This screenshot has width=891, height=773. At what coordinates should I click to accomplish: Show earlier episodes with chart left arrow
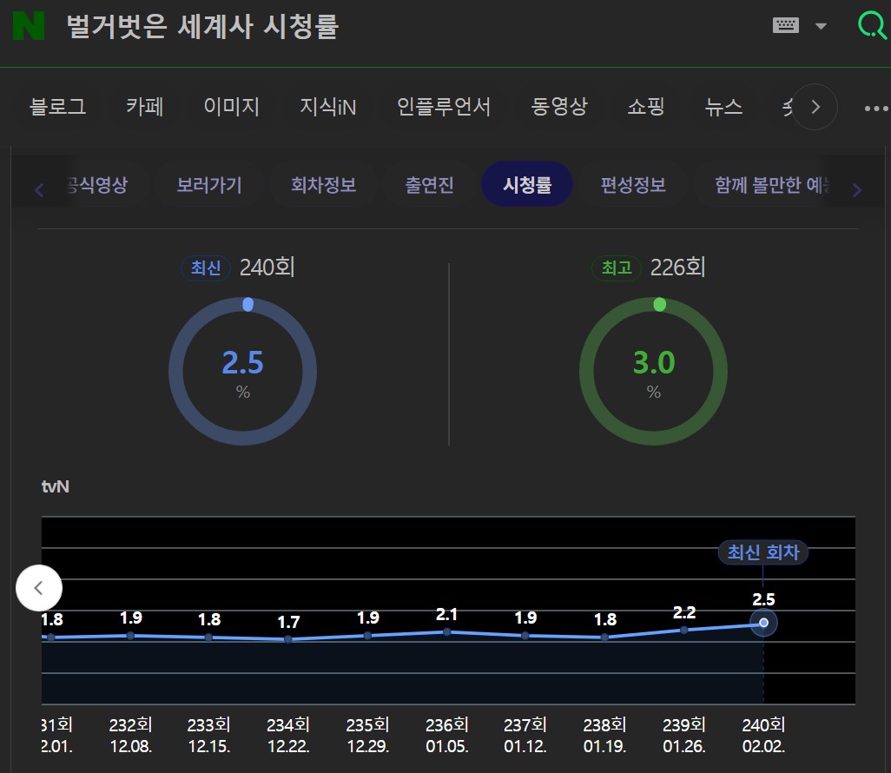(39, 588)
